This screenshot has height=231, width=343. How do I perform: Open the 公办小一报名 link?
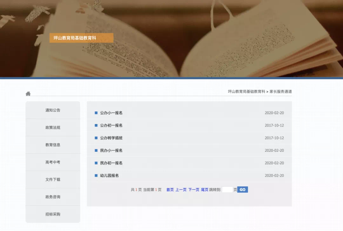point(111,113)
